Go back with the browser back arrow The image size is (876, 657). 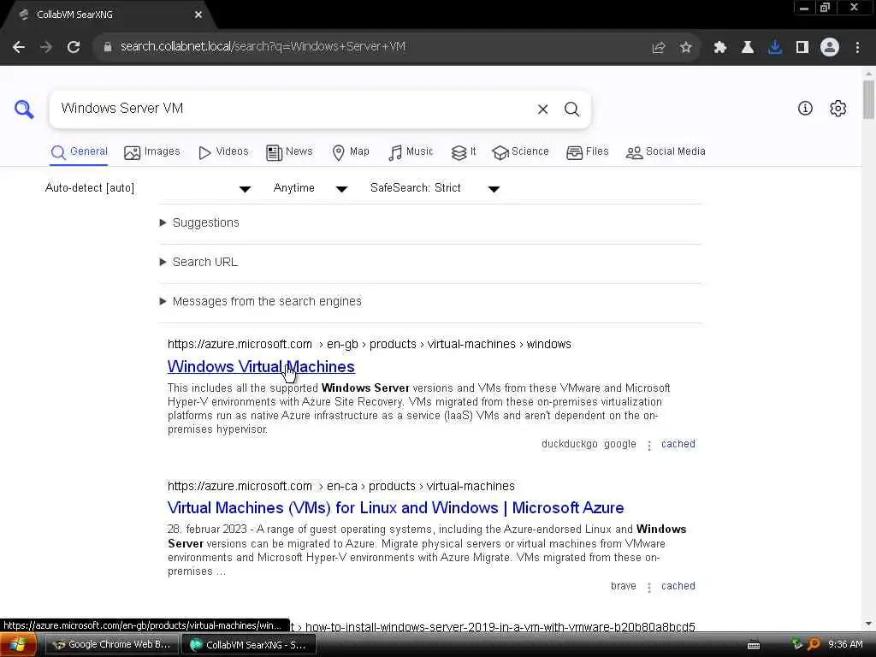pyautogui.click(x=19, y=47)
